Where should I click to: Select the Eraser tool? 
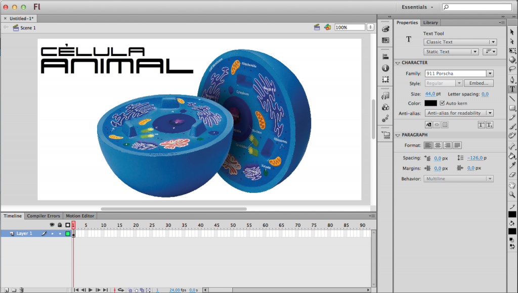tap(512, 175)
